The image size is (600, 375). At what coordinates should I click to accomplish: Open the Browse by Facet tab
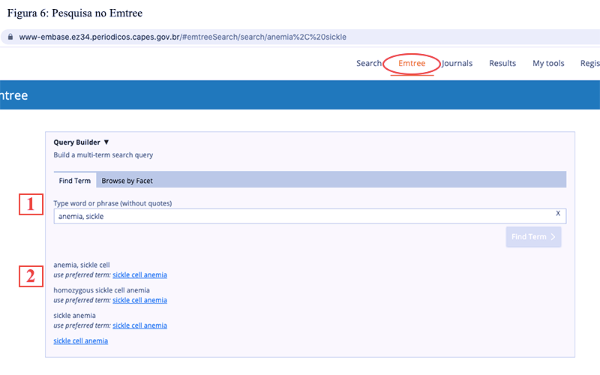pos(127,181)
